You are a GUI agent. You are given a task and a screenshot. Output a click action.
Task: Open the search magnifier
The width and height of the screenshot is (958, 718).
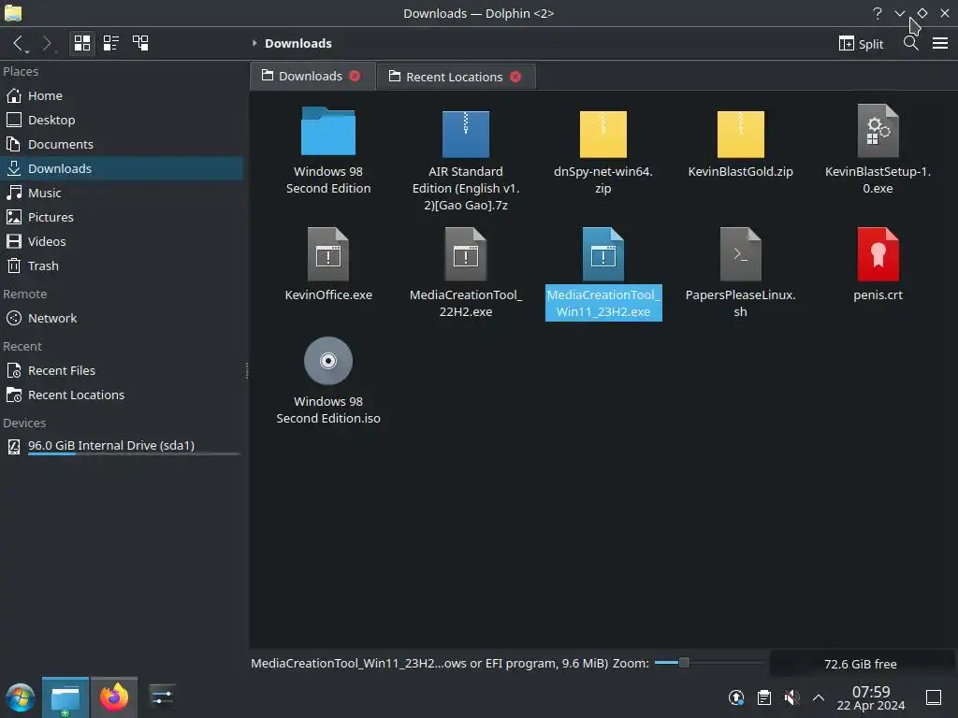pos(910,43)
